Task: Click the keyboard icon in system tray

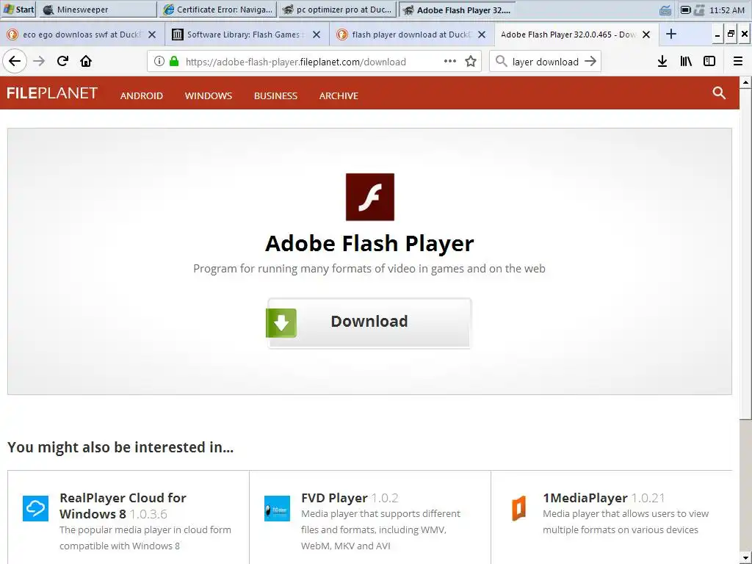Action: (x=665, y=10)
